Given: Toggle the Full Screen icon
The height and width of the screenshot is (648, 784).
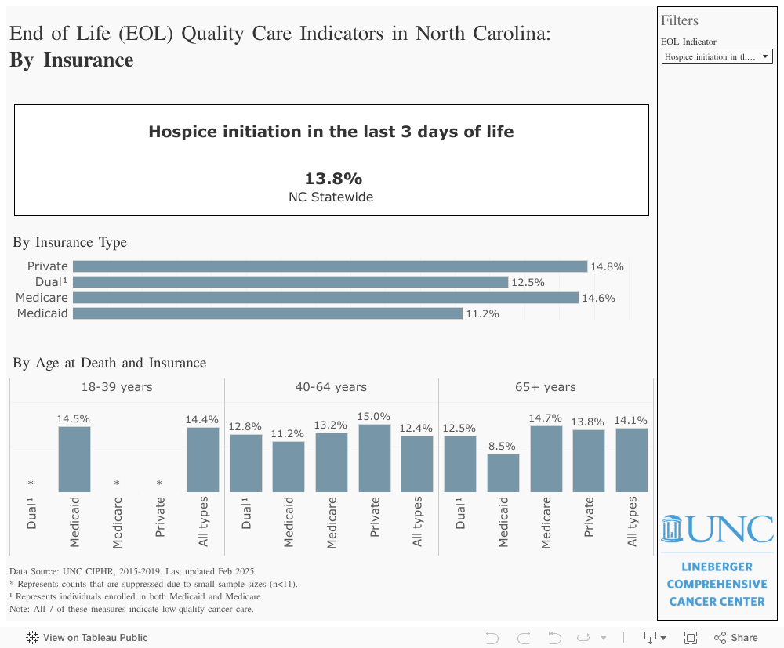Looking at the screenshot, I should click(x=691, y=638).
